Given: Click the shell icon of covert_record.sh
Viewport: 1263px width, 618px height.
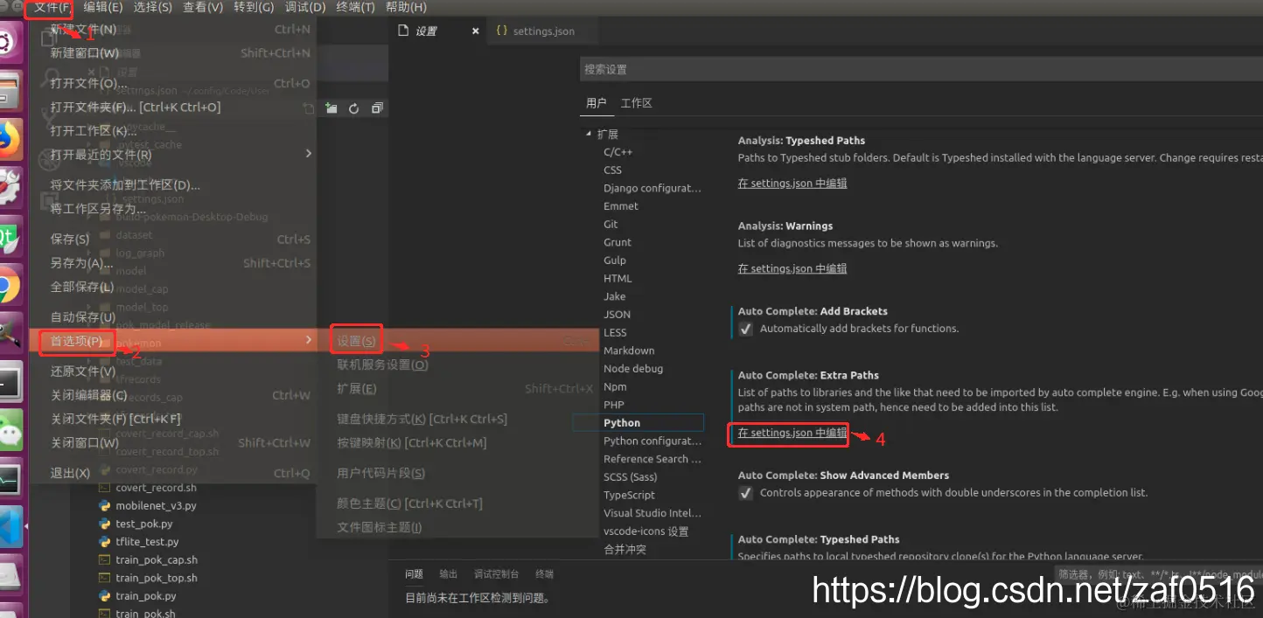Looking at the screenshot, I should click(104, 488).
